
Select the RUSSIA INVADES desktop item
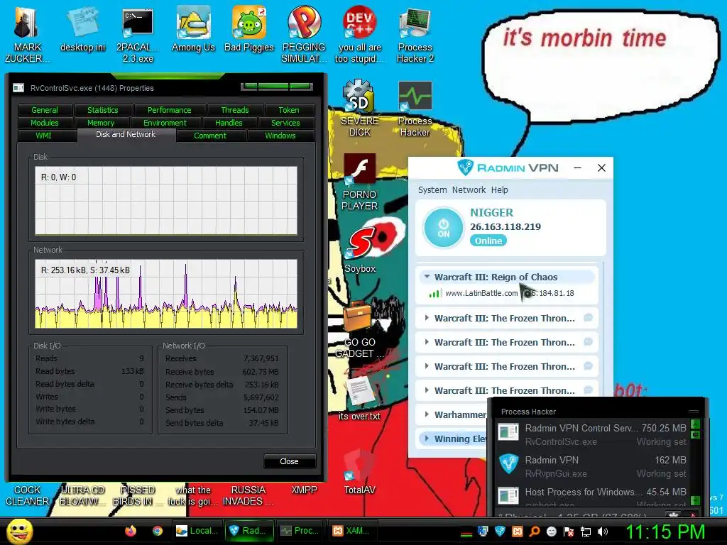click(248, 495)
